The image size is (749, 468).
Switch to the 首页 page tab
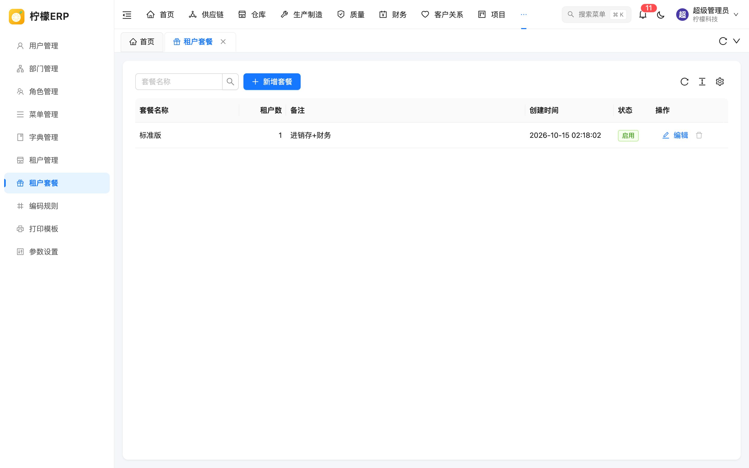[x=142, y=42]
